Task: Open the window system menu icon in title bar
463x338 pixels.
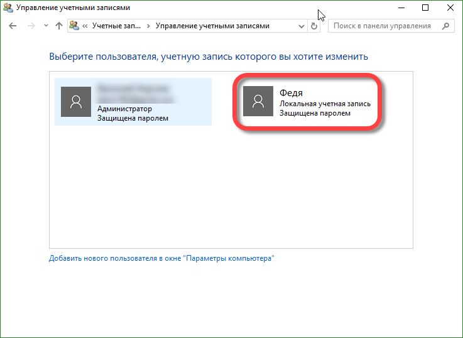Action: click(x=8, y=8)
